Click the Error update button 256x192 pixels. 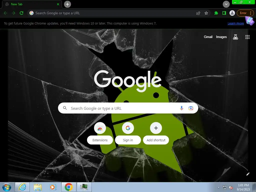[243, 13]
